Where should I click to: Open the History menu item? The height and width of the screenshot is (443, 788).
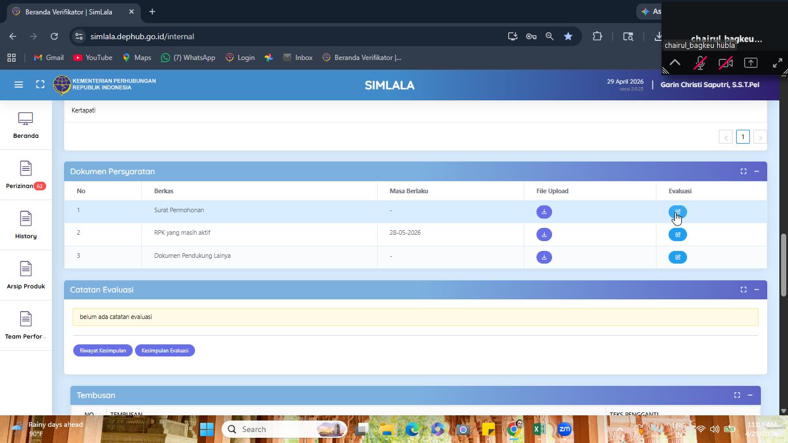point(26,226)
